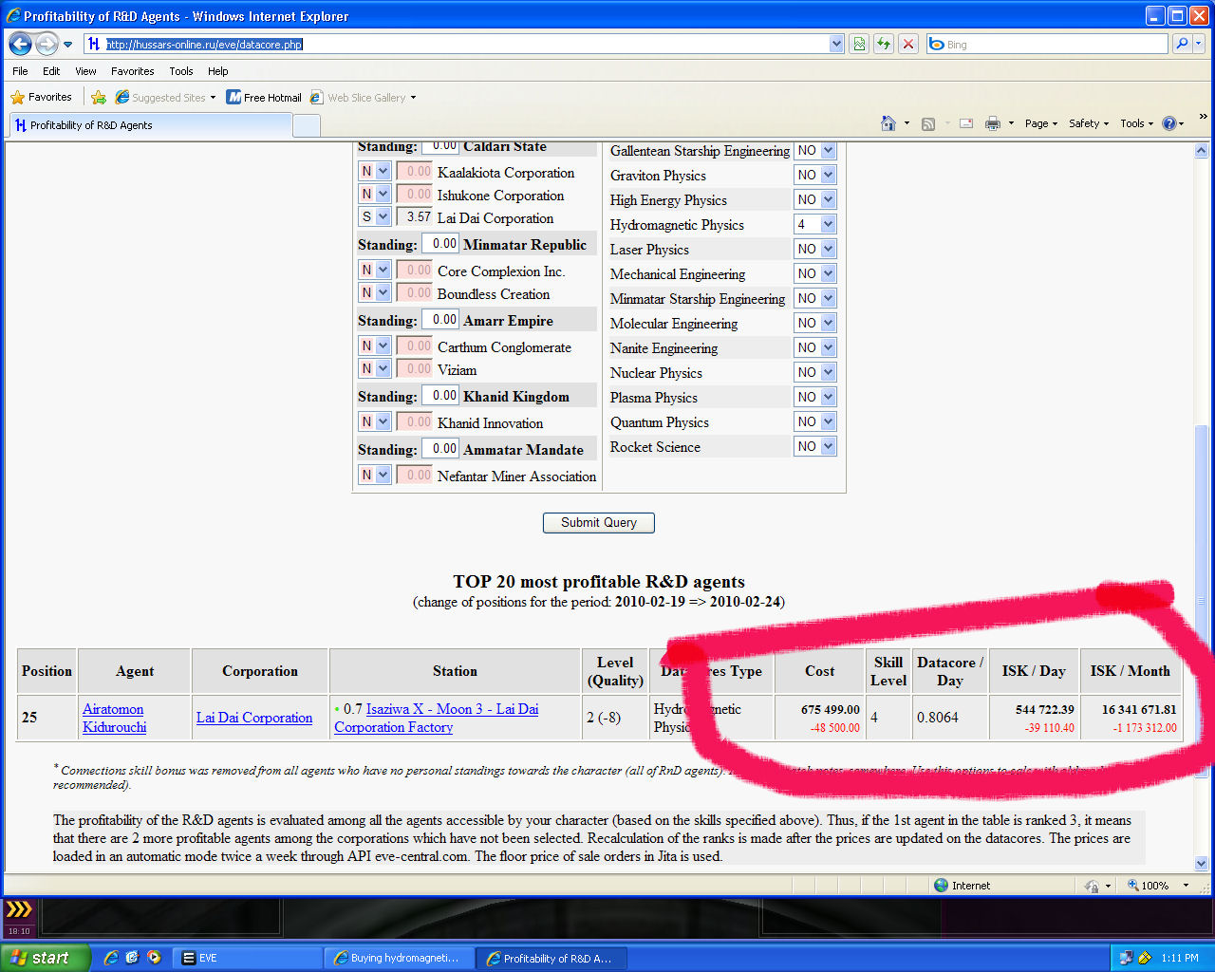The height and width of the screenshot is (972, 1215).
Task: Click the Home page icon
Action: [x=888, y=123]
